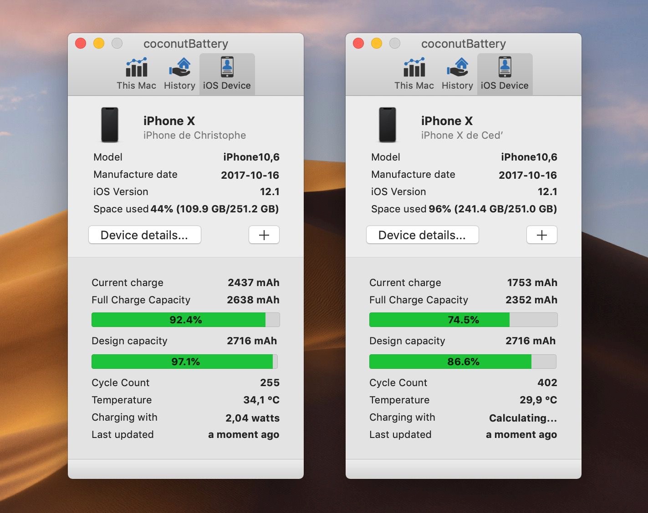Viewport: 648px width, 513px height.
Task: Open Device details for iPhone de Christophe
Action: [x=144, y=235]
